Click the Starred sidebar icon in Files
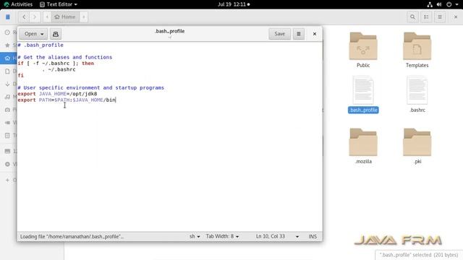463x260 pixels. pyautogui.click(x=7, y=45)
